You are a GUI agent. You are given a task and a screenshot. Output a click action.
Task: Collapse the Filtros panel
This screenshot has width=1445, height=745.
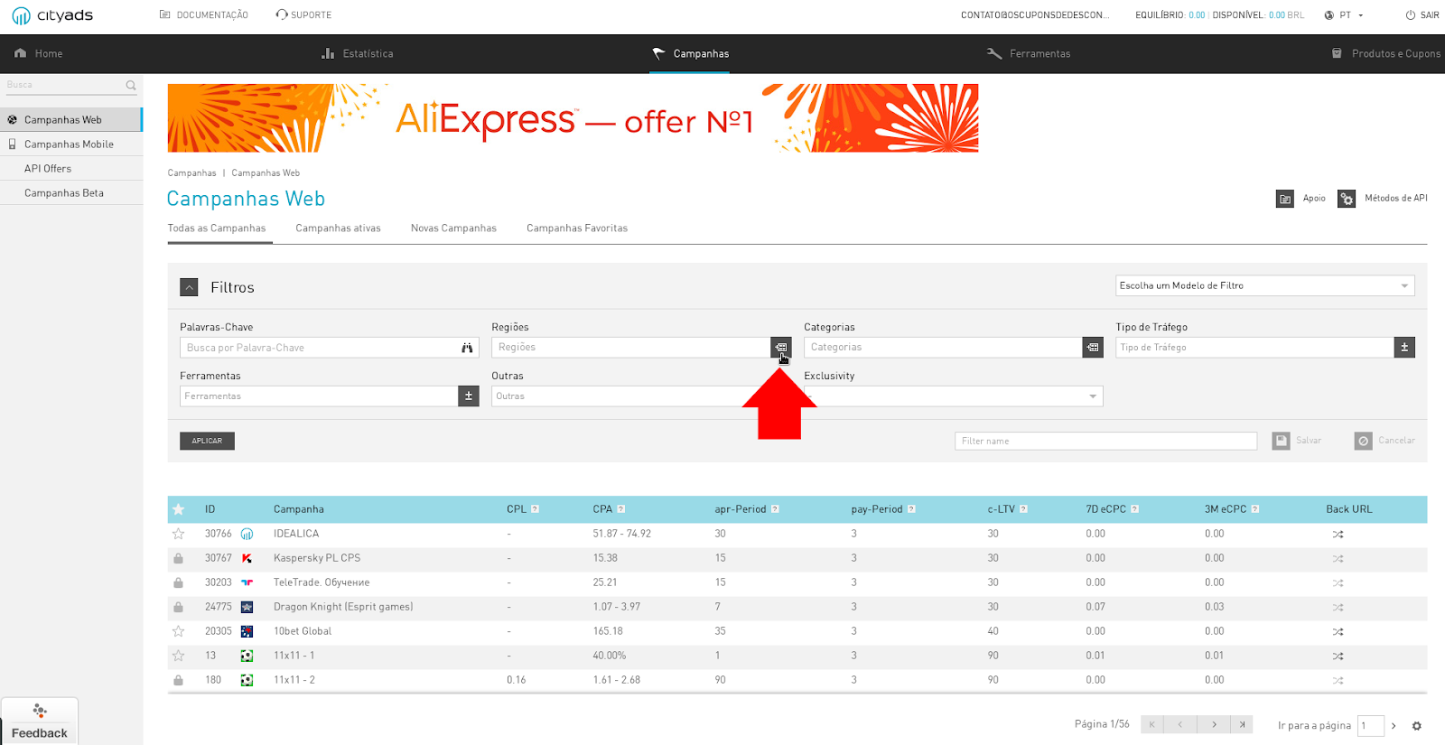[x=189, y=287]
